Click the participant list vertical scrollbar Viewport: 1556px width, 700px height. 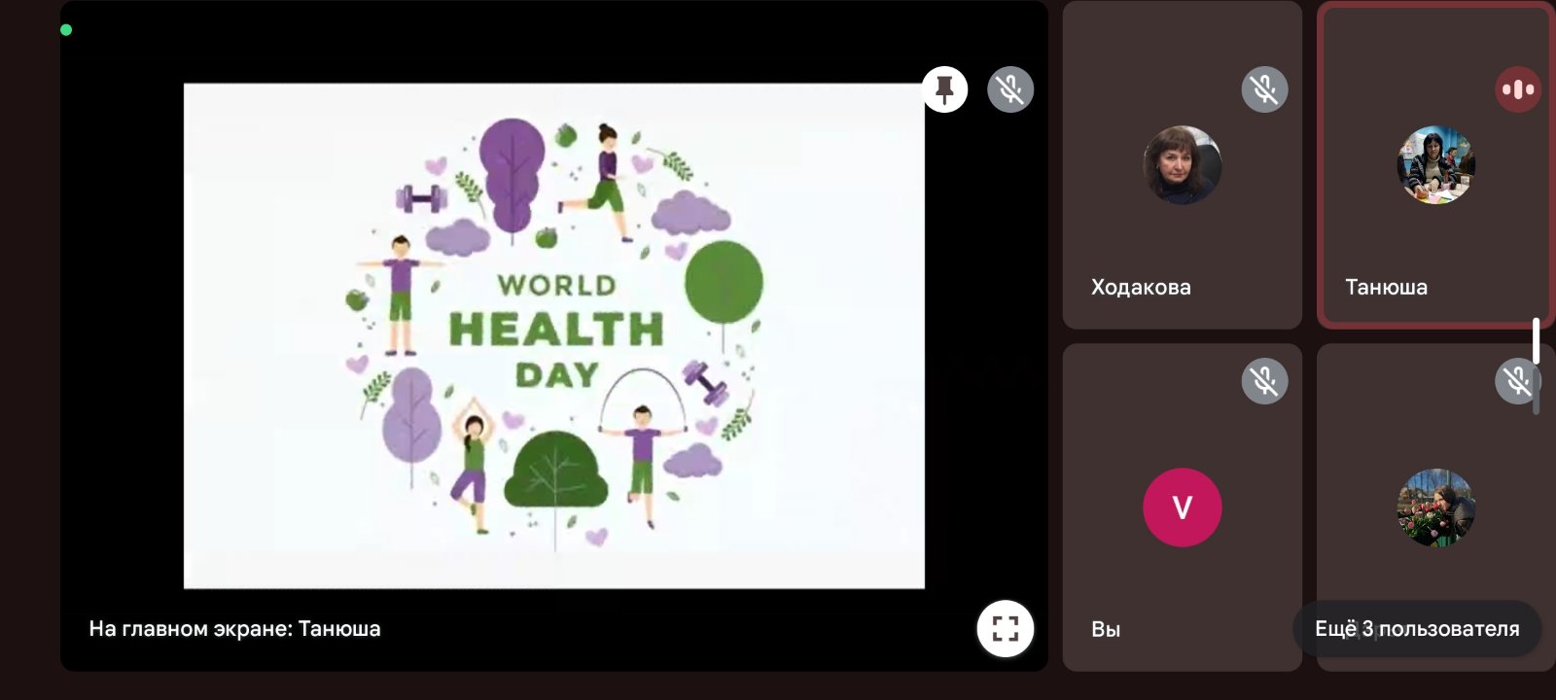1537,365
